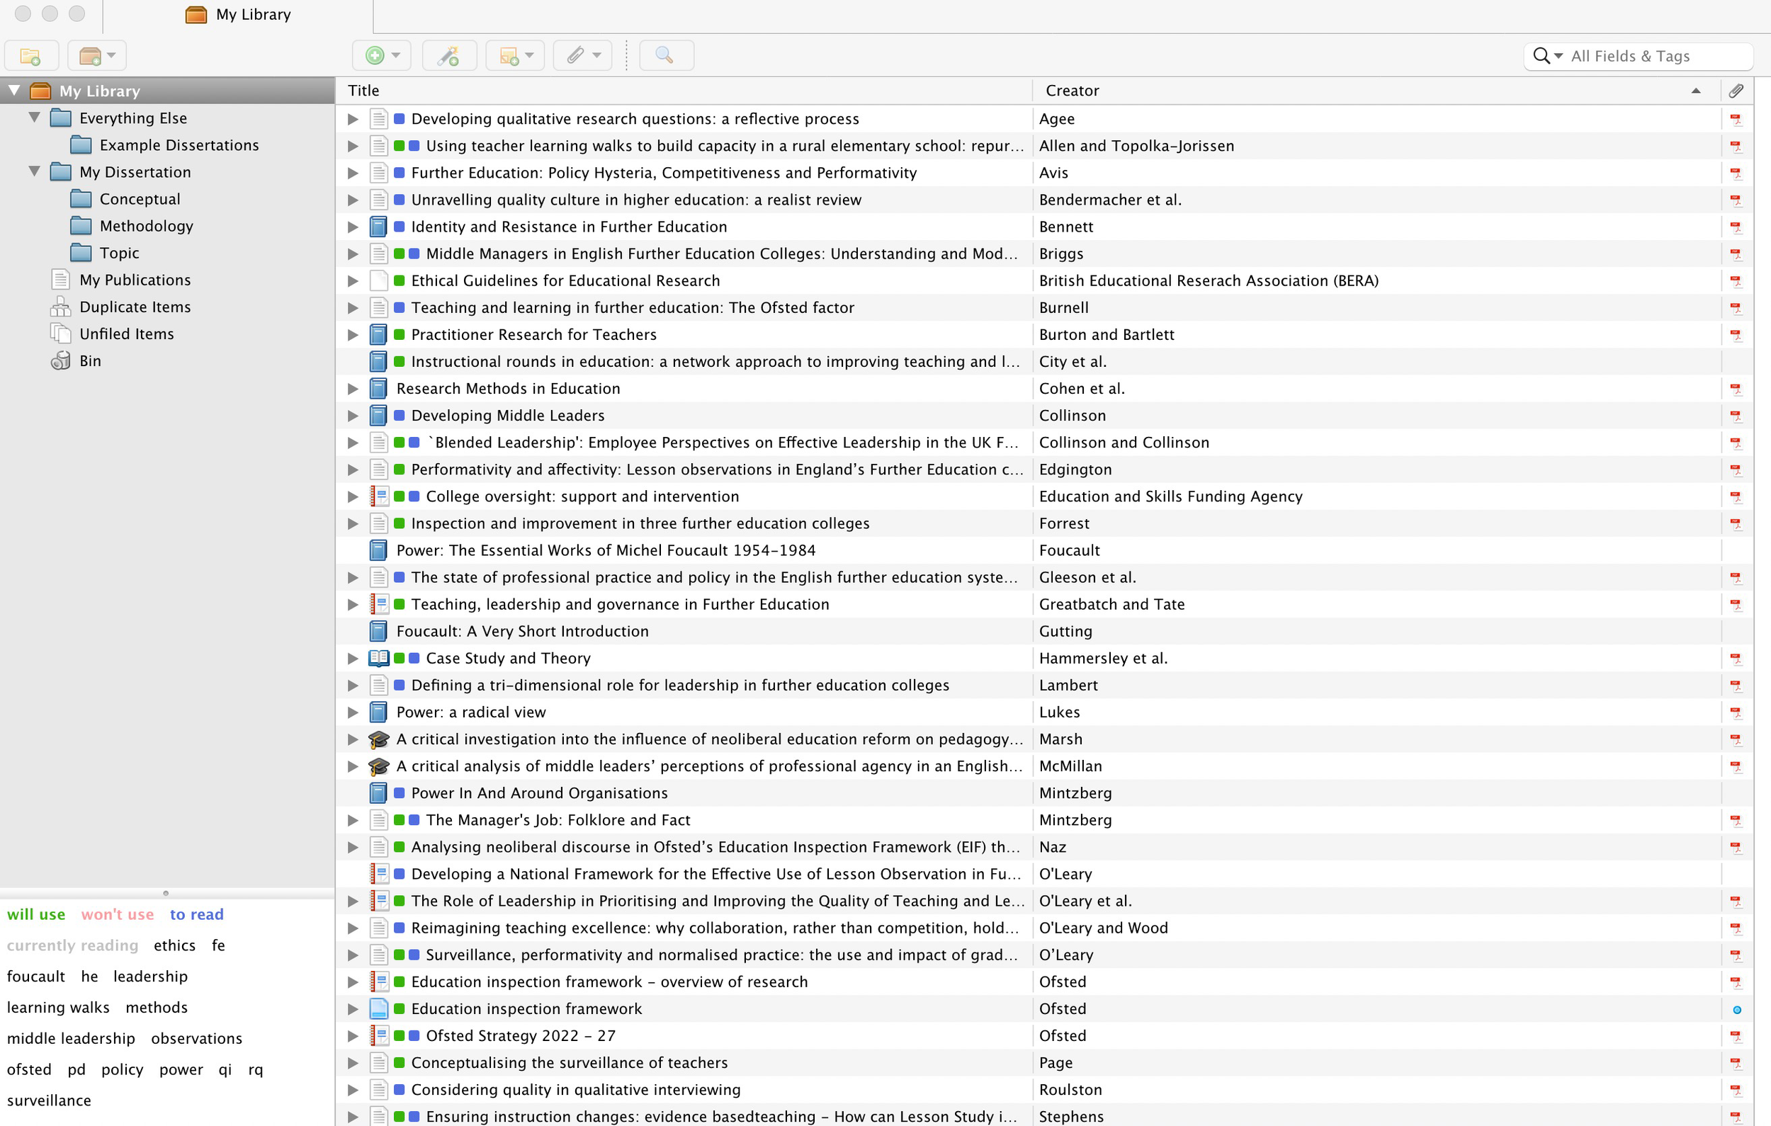Expand the Agee item row
The height and width of the screenshot is (1126, 1771).
pyautogui.click(x=353, y=118)
